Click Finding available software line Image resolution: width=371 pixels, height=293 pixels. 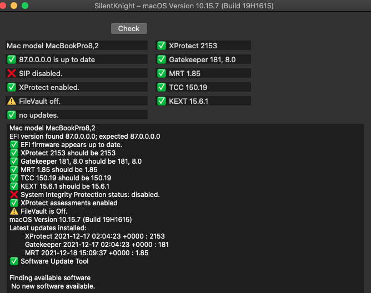pyautogui.click(x=50, y=278)
